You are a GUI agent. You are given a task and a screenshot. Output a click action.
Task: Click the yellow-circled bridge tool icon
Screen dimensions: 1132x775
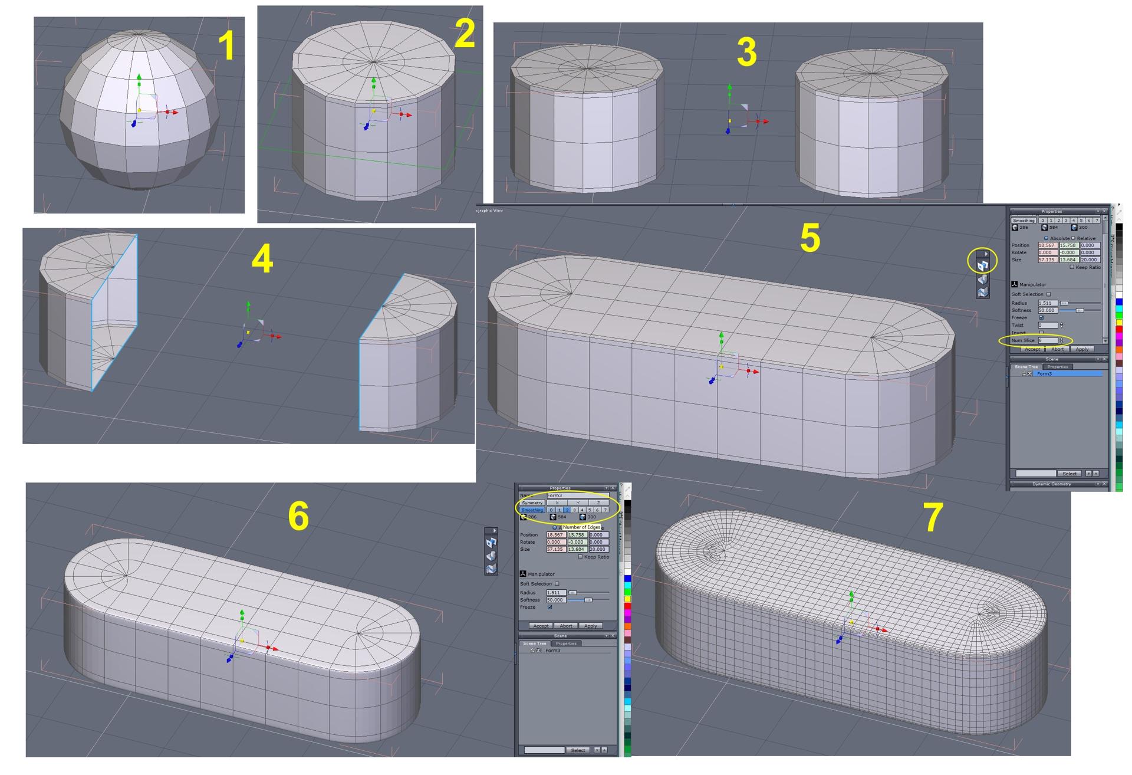(982, 266)
